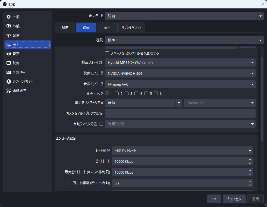The height and width of the screenshot is (207, 267).
Task: Toggle audio track 6 checkbox
Action: (156, 93)
